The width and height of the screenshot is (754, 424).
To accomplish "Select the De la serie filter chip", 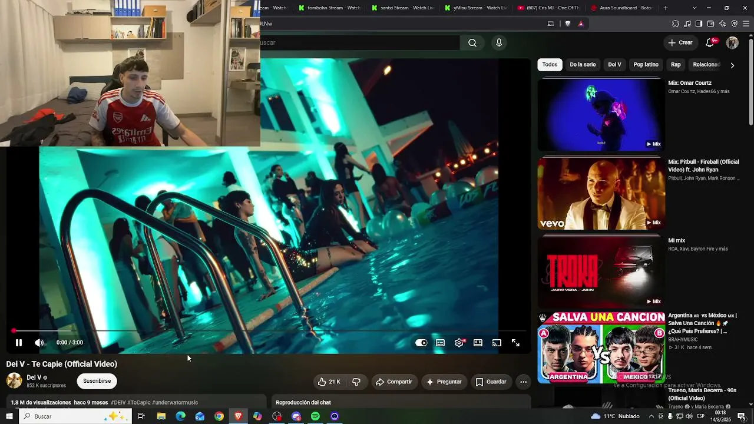I will pos(583,64).
